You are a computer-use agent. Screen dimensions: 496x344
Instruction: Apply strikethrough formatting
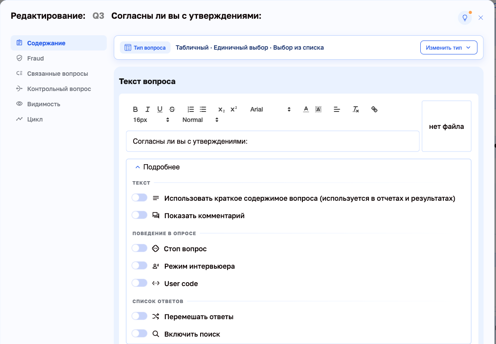(x=172, y=109)
